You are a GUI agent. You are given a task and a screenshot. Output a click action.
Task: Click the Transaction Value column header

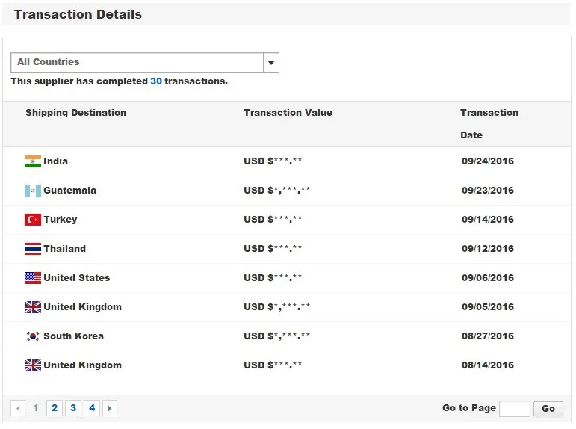(288, 113)
